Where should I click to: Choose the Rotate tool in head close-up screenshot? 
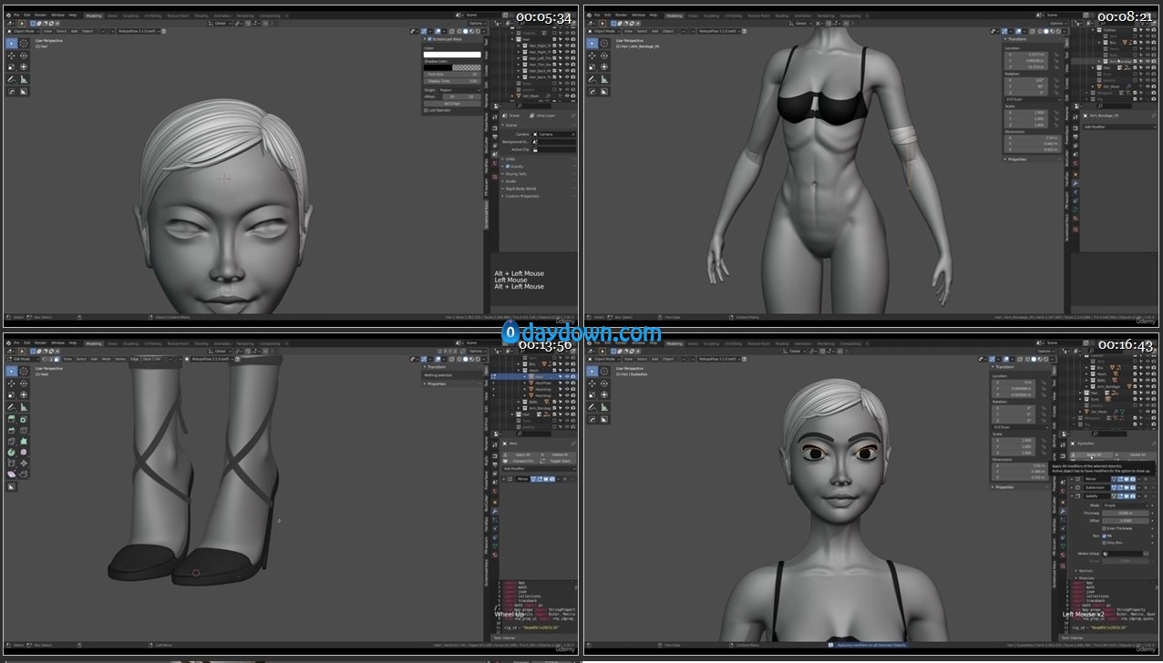pos(24,55)
